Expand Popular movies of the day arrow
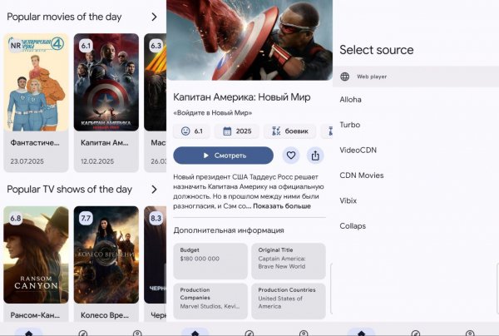 pyautogui.click(x=154, y=17)
